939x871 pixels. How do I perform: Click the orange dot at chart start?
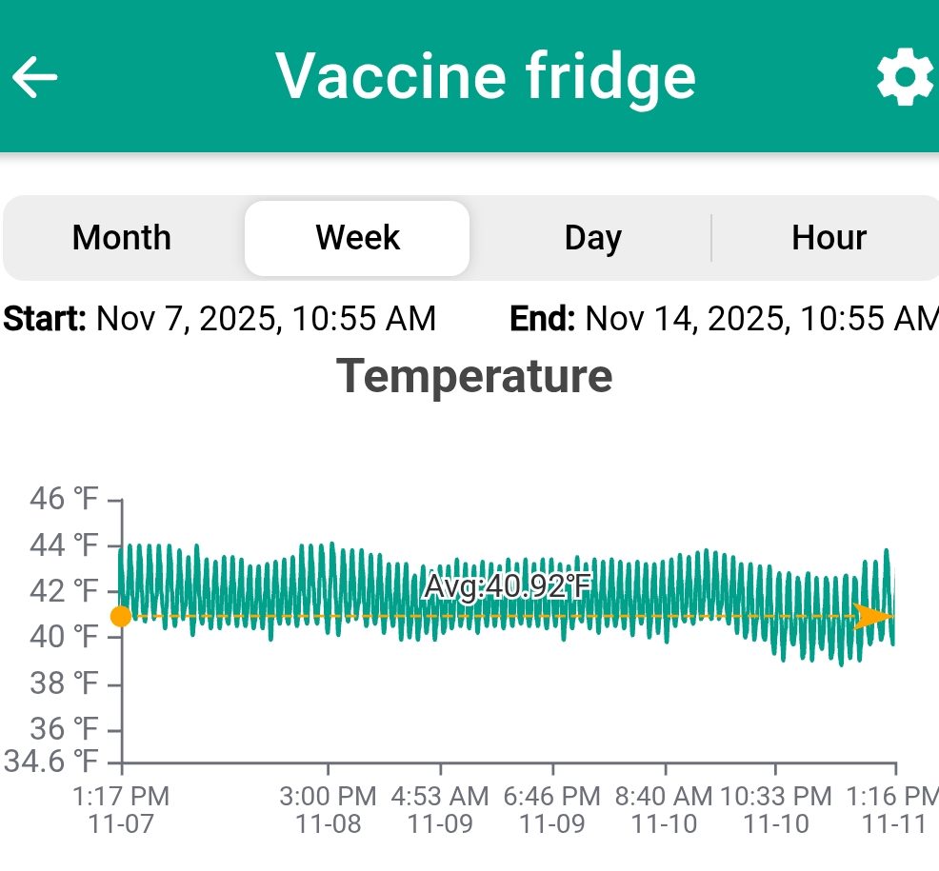tap(121, 617)
